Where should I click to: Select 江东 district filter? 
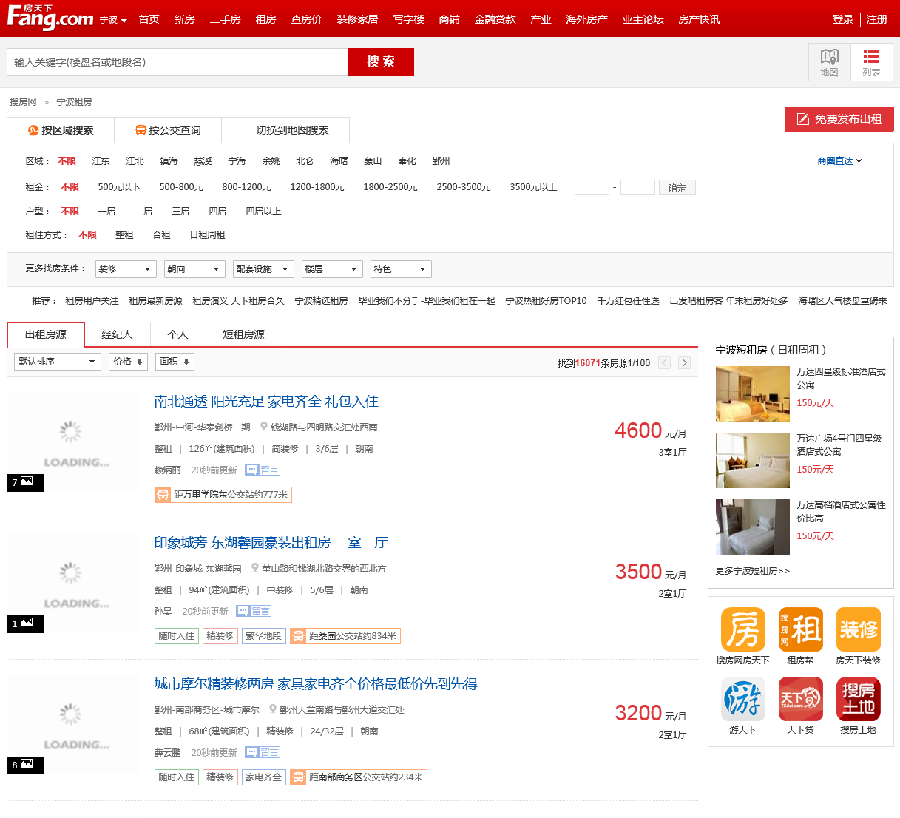[x=101, y=160]
